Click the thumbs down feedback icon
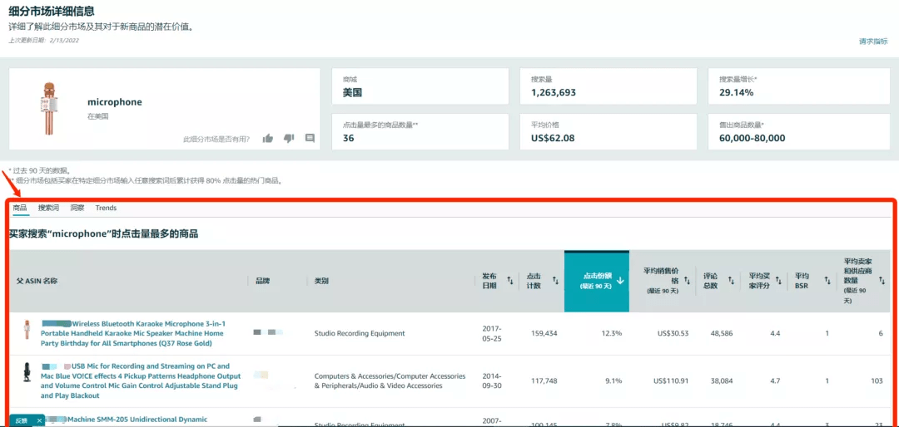Viewport: 899px width, 427px height. click(289, 139)
